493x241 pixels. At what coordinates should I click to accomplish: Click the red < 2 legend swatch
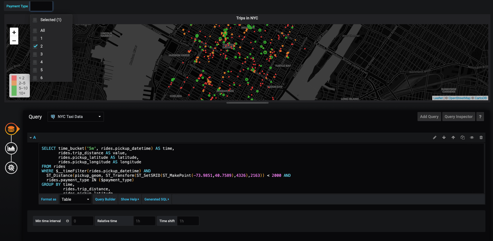[x=14, y=78]
